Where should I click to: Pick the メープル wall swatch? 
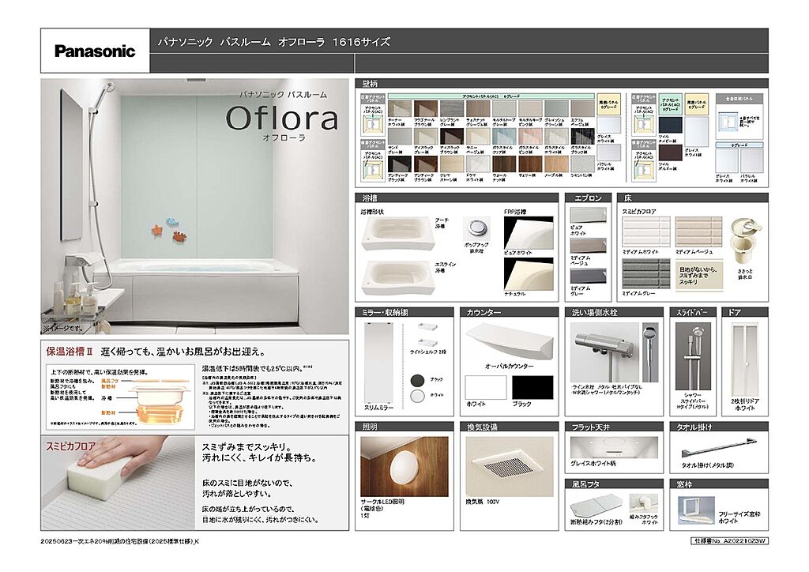[x=556, y=164]
